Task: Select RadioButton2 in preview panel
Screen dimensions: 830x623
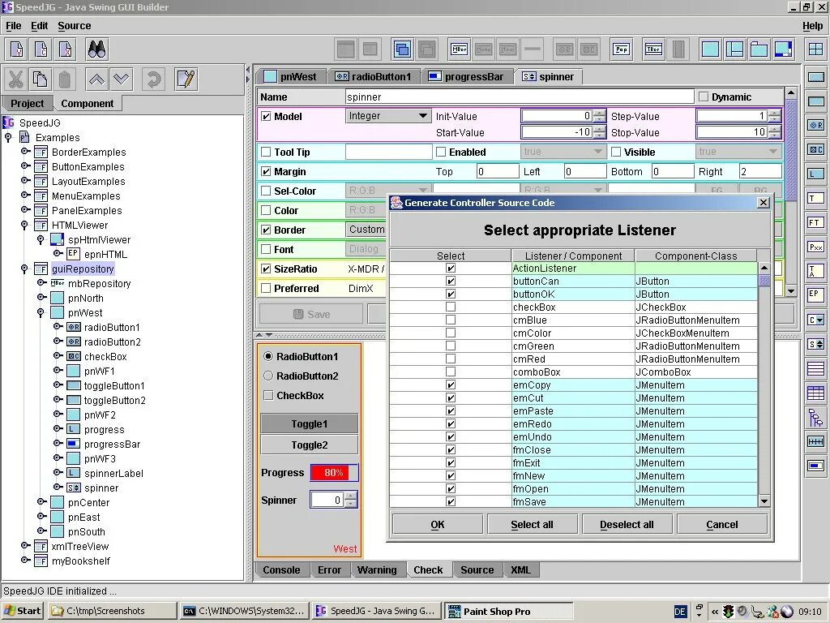Action: 268,376
